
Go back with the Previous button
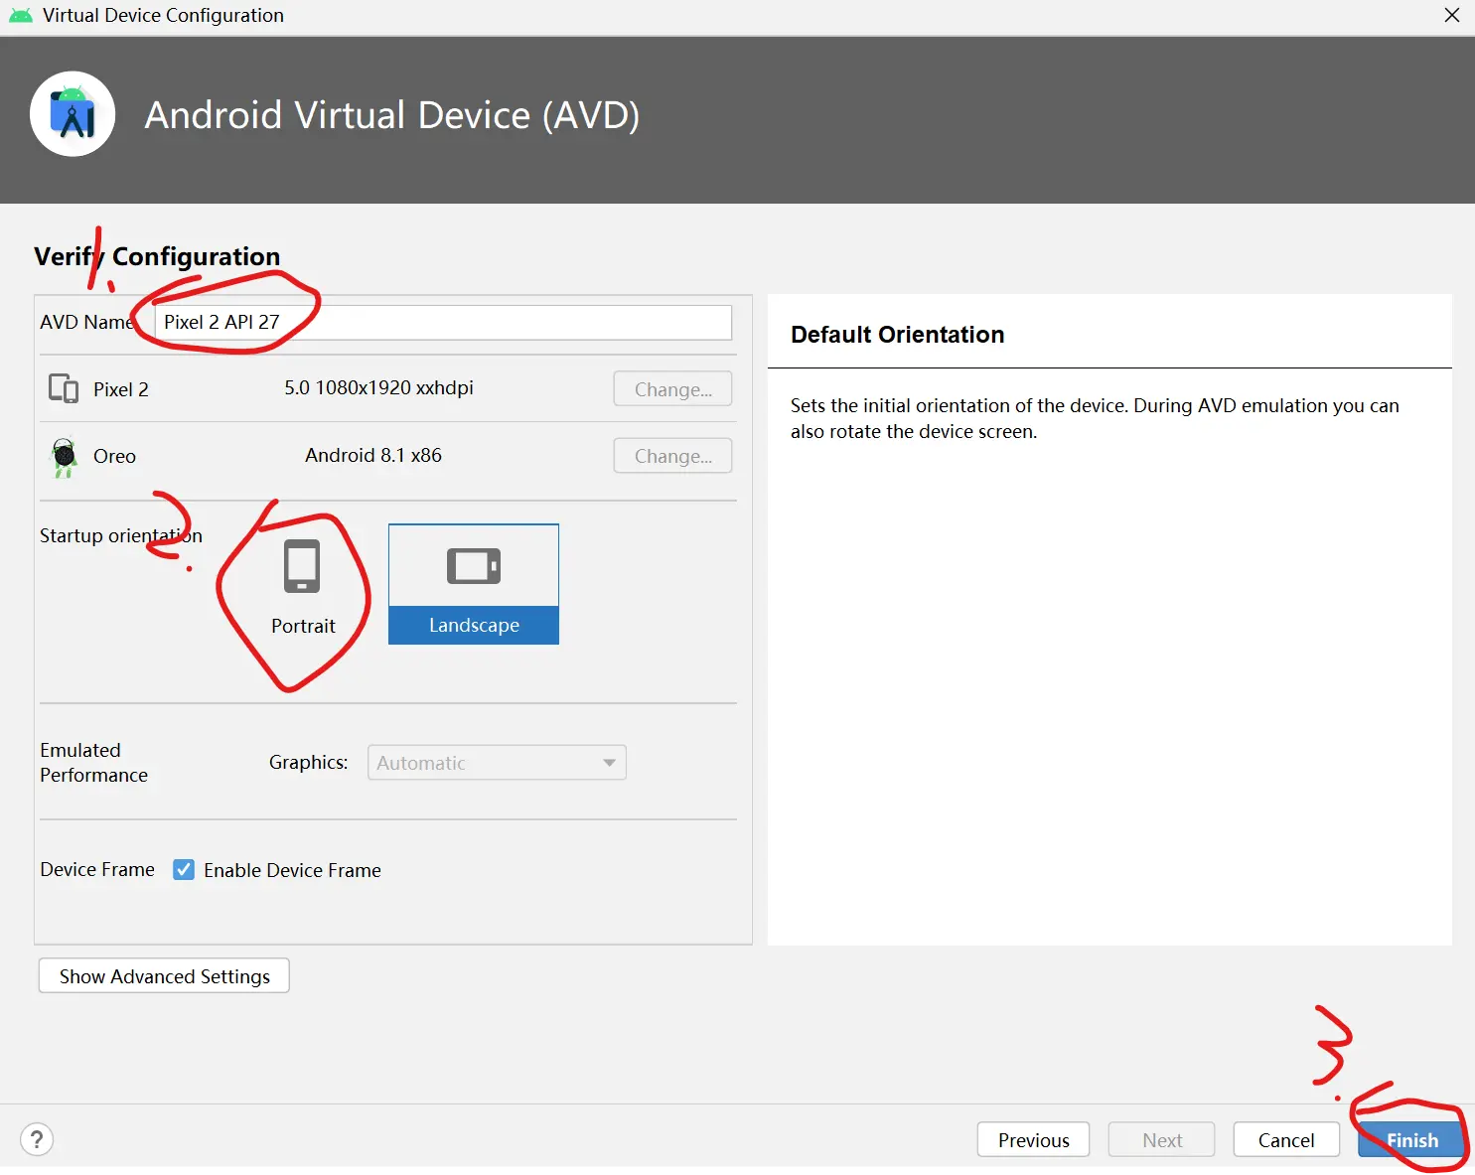coord(1033,1140)
